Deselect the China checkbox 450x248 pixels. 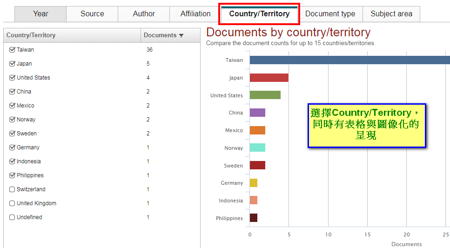12,92
